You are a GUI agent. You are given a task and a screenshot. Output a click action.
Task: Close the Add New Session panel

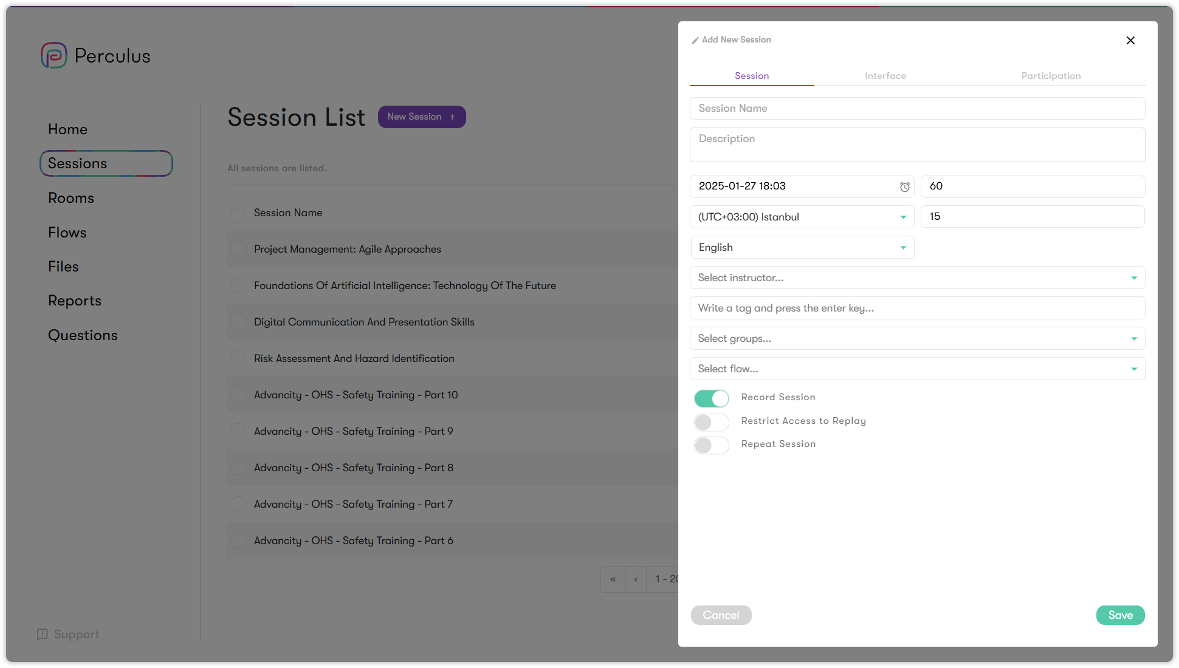[x=1130, y=40]
